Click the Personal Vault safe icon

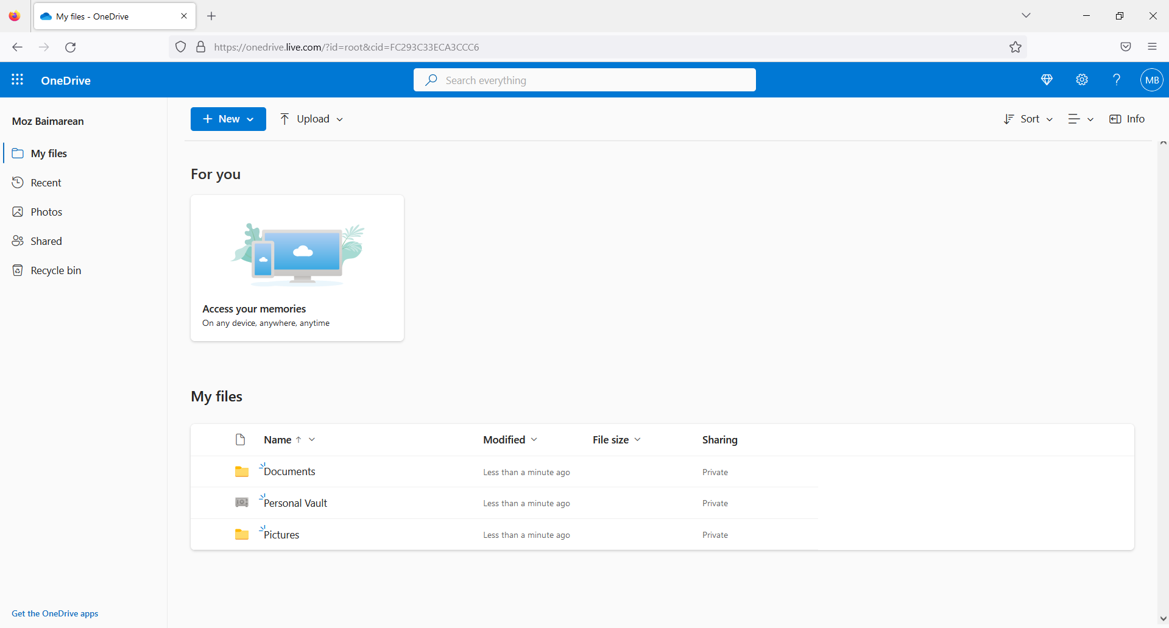242,503
